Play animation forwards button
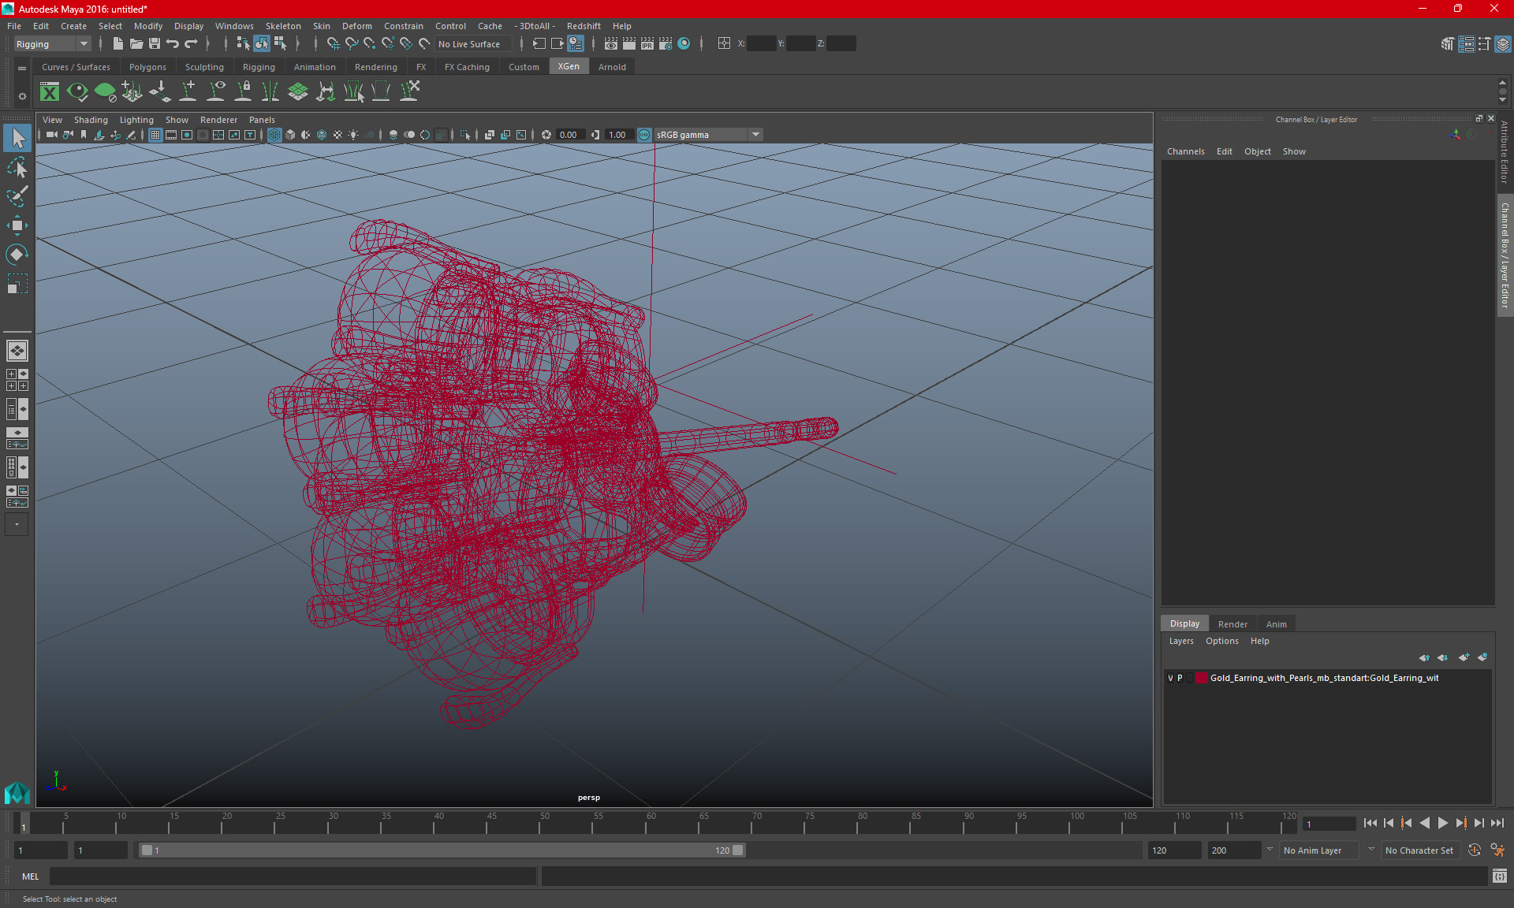The image size is (1514, 908). 1442,823
